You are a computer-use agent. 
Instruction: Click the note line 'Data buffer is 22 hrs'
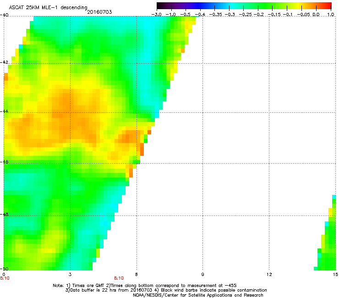pyautogui.click(x=166, y=290)
